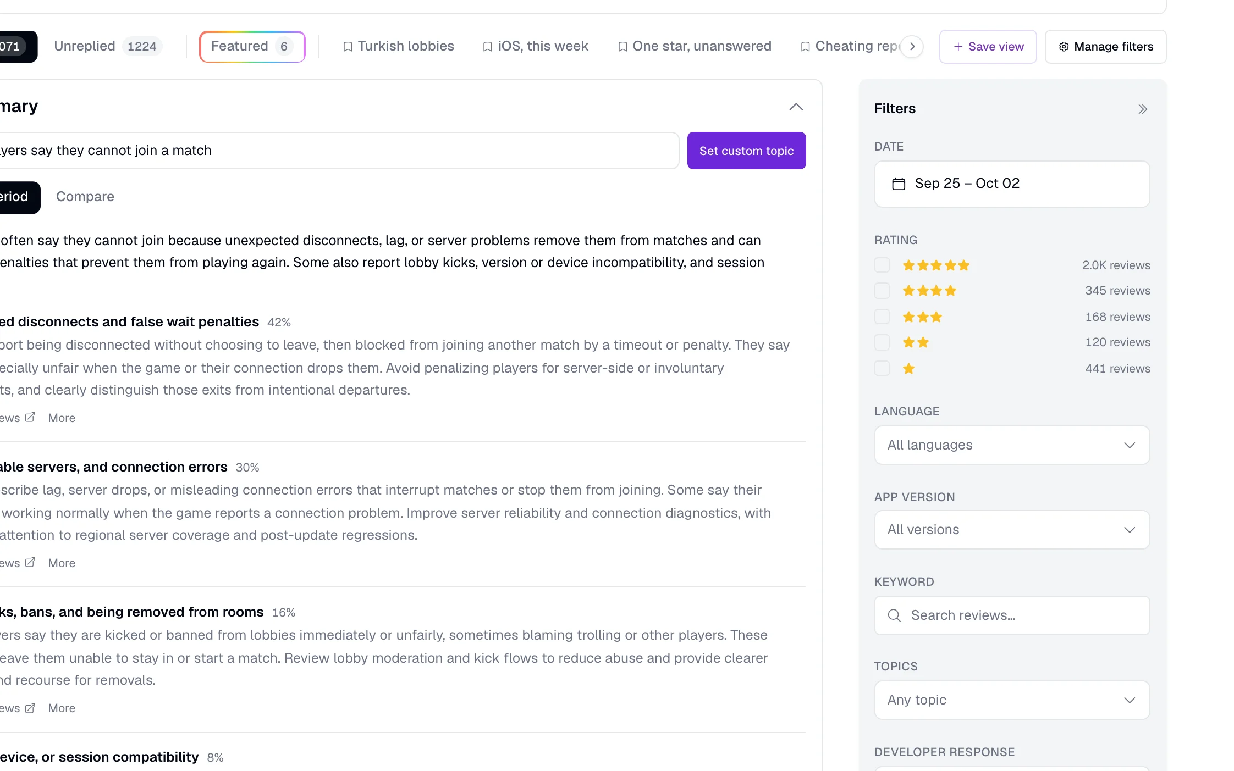The height and width of the screenshot is (771, 1234).
Task: Click the magnifier icon in keyword search
Action: tap(894, 615)
